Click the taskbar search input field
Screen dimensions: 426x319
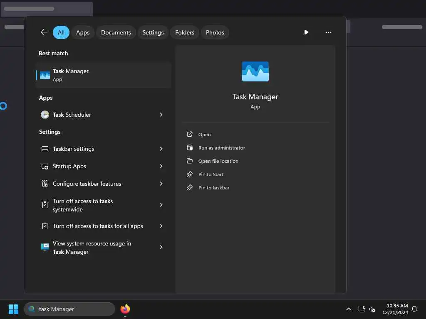point(69,309)
